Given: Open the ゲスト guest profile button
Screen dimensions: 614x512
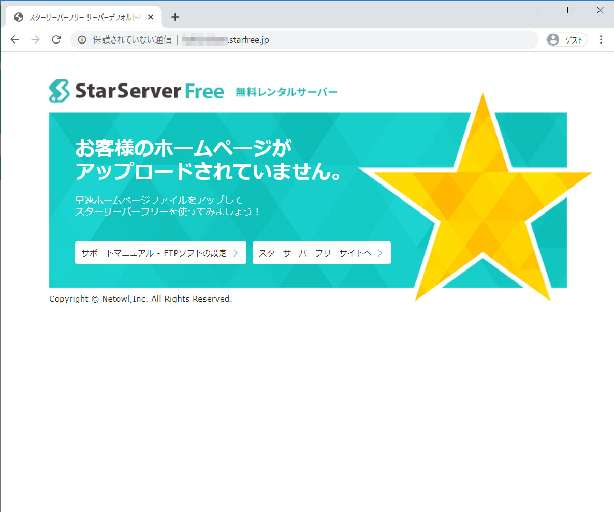Looking at the screenshot, I should click(x=566, y=39).
